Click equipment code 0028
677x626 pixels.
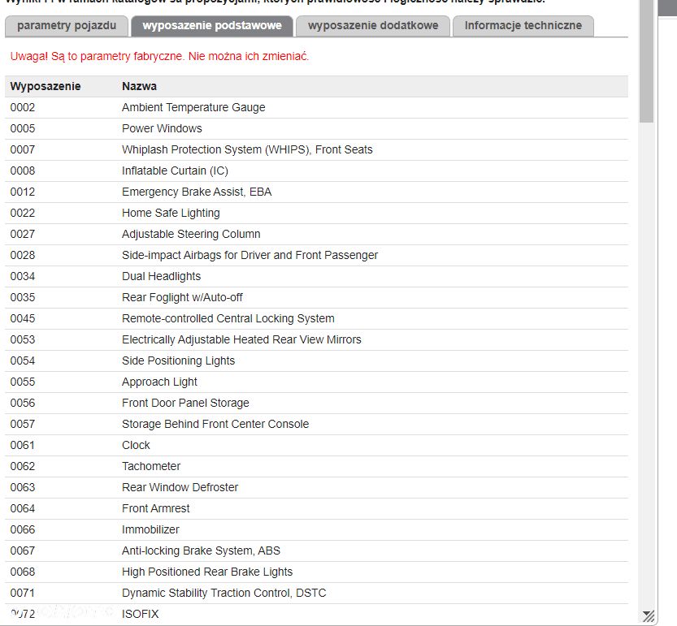[x=23, y=256]
